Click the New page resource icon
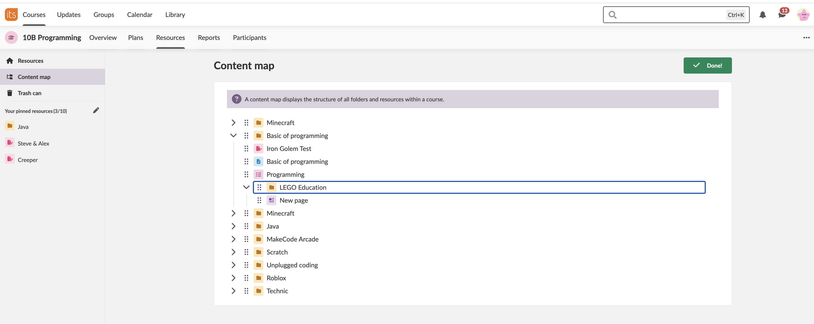 pos(271,200)
